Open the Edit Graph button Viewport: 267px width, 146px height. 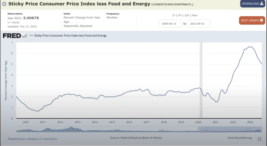(252, 20)
